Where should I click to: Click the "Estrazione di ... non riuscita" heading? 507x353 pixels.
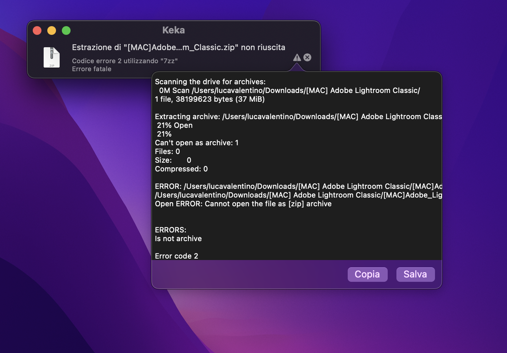(x=179, y=48)
